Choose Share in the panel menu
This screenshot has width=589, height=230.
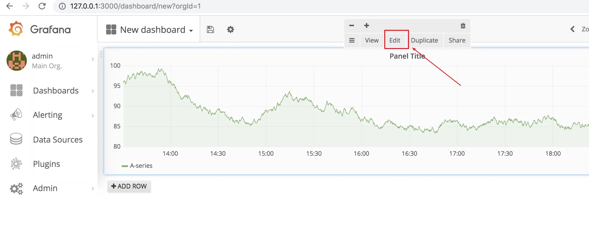(x=457, y=40)
